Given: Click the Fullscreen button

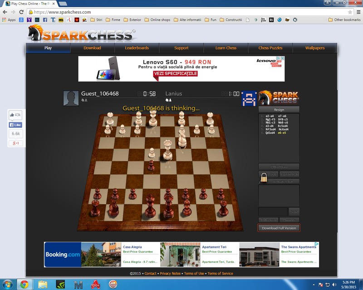Looking at the screenshot, I should coord(269,220).
